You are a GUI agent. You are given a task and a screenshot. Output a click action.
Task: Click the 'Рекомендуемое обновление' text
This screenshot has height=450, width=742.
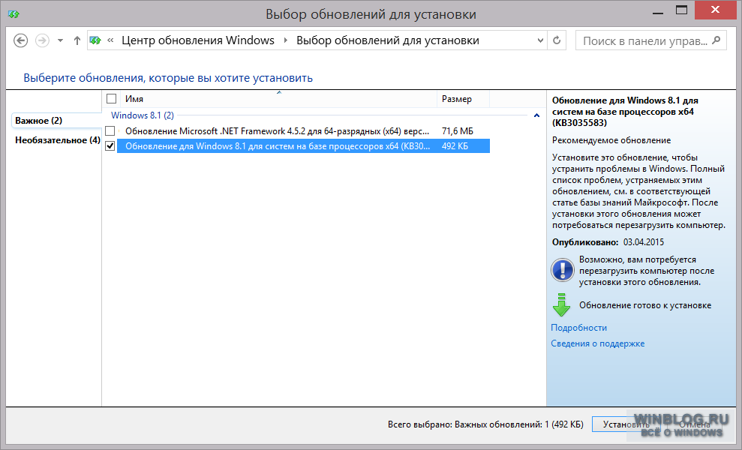point(611,140)
